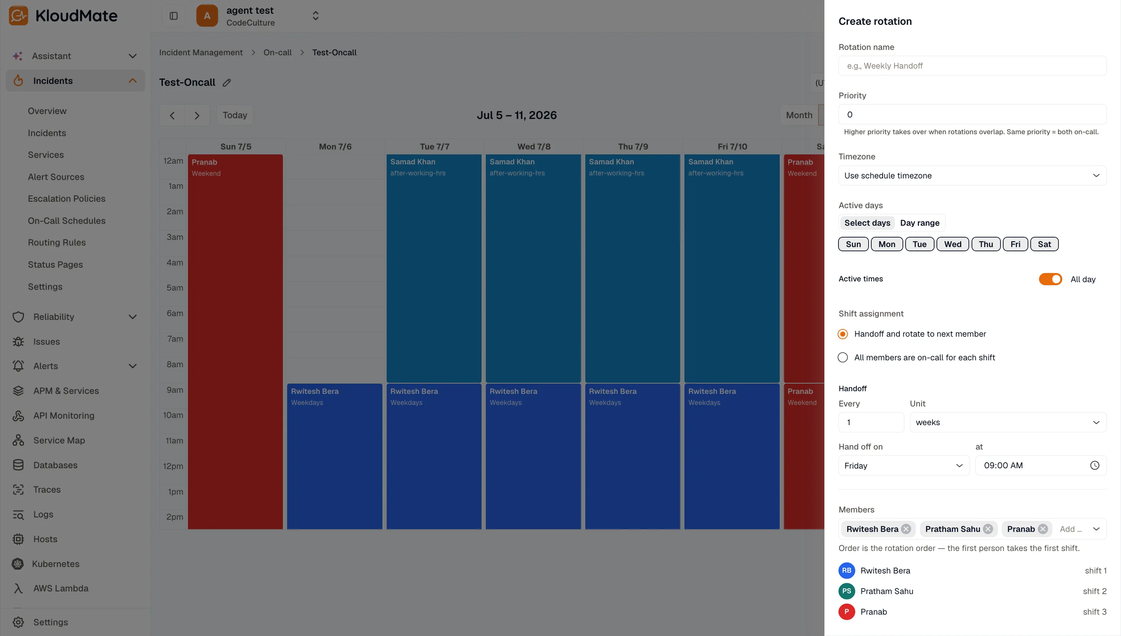The height and width of the screenshot is (636, 1121).
Task: Click the Service Map nodes icon
Action: (18, 440)
